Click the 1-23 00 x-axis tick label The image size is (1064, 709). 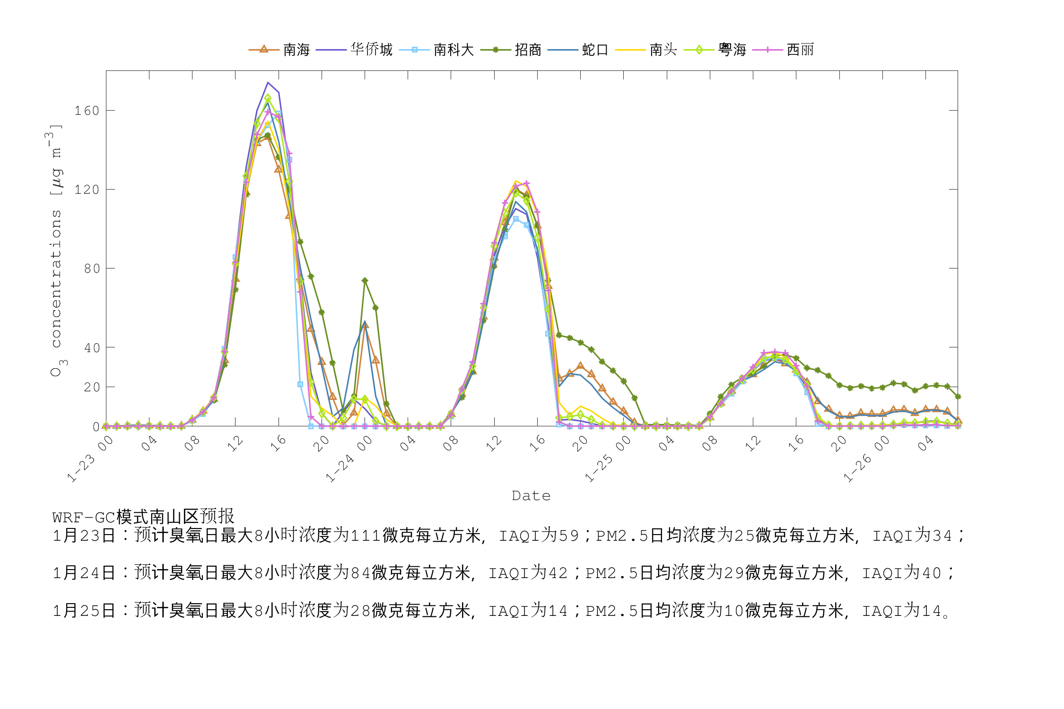pos(91,458)
